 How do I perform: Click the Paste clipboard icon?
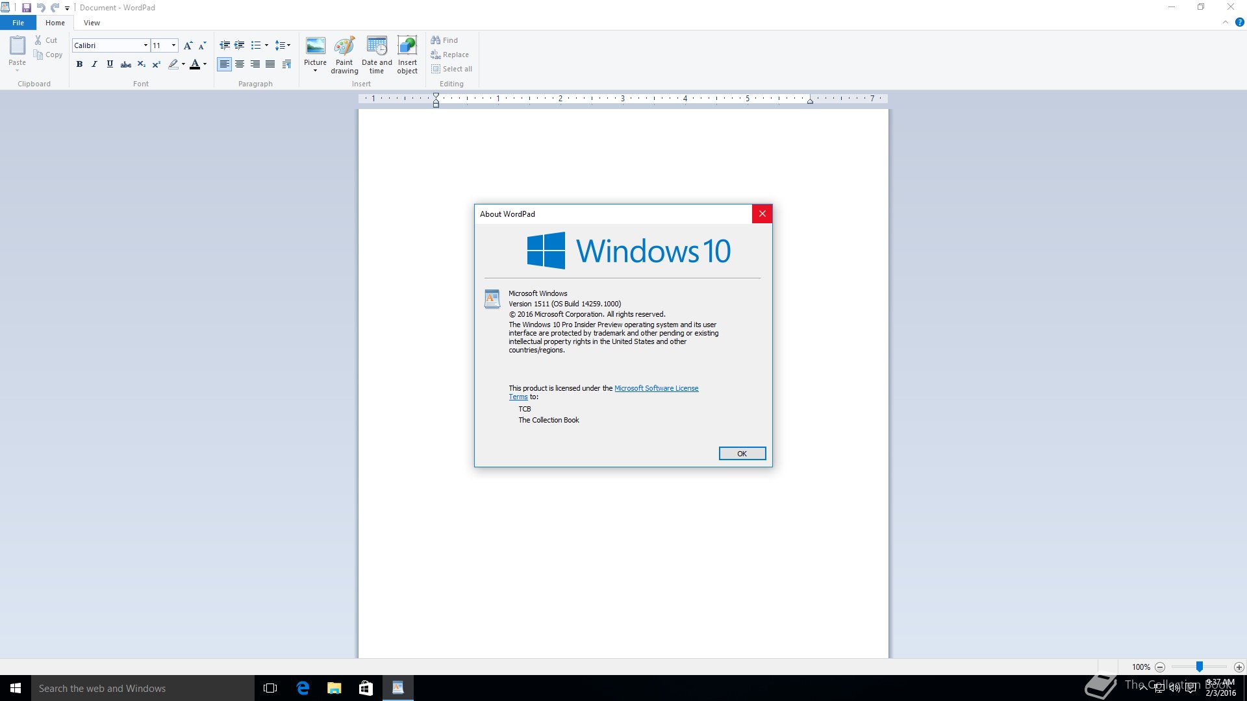18,46
